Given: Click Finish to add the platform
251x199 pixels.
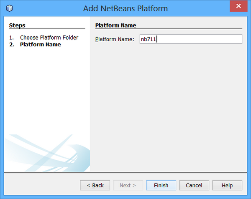Looking at the screenshot, I should tap(161, 185).
